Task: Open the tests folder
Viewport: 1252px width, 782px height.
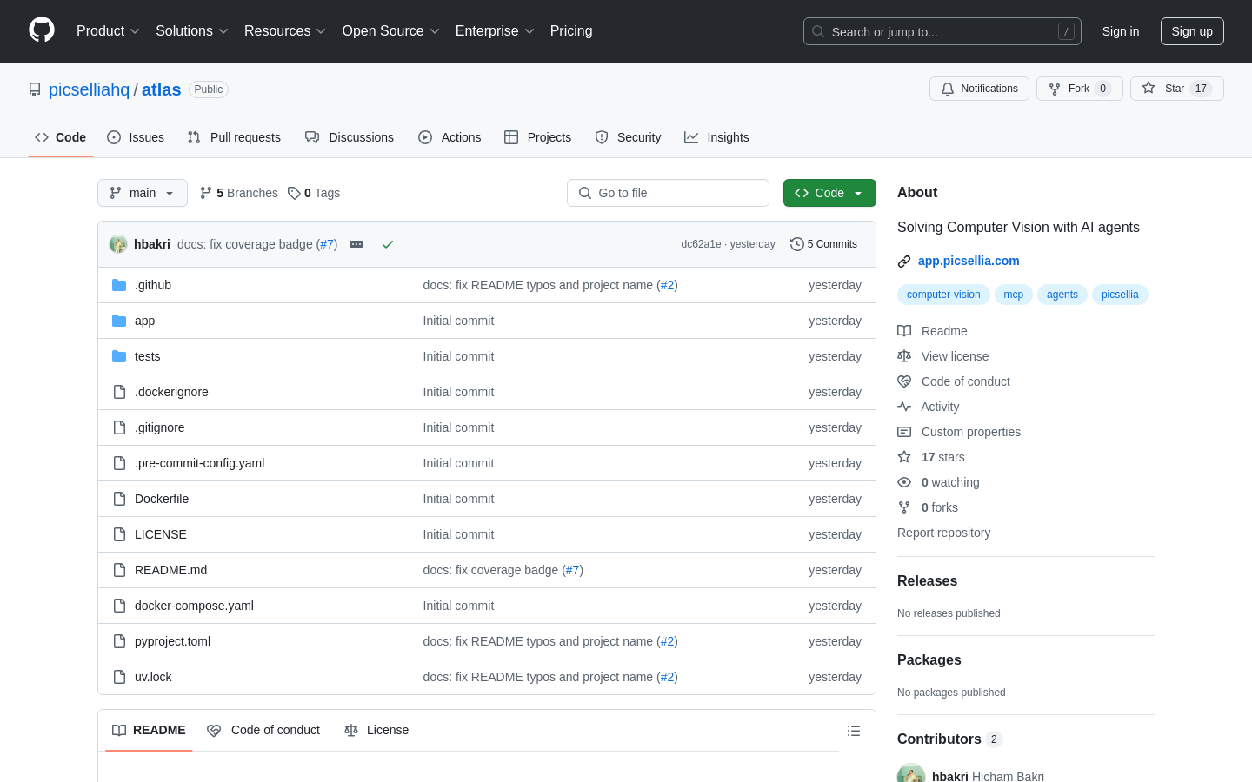Action: pos(147,356)
